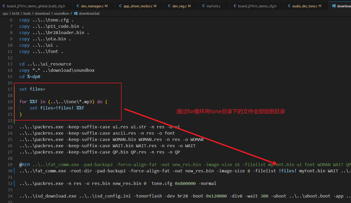Click the Windows batch icon beside download.bat breadcrumb

(76, 13)
